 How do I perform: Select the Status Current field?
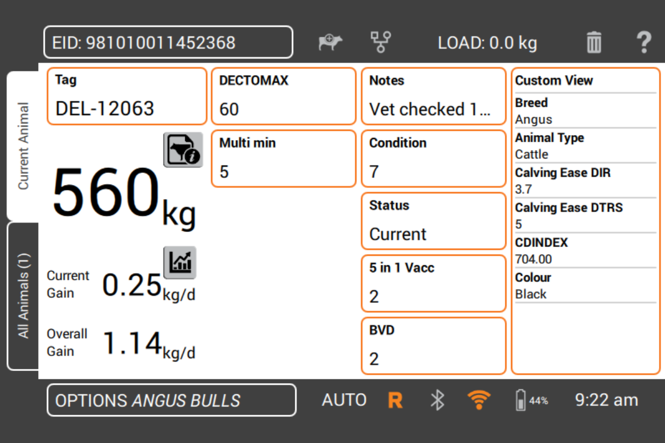(x=433, y=221)
